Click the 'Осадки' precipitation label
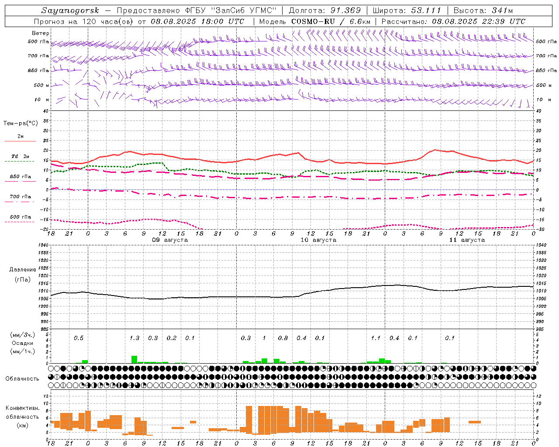559x447 pixels. point(22,343)
